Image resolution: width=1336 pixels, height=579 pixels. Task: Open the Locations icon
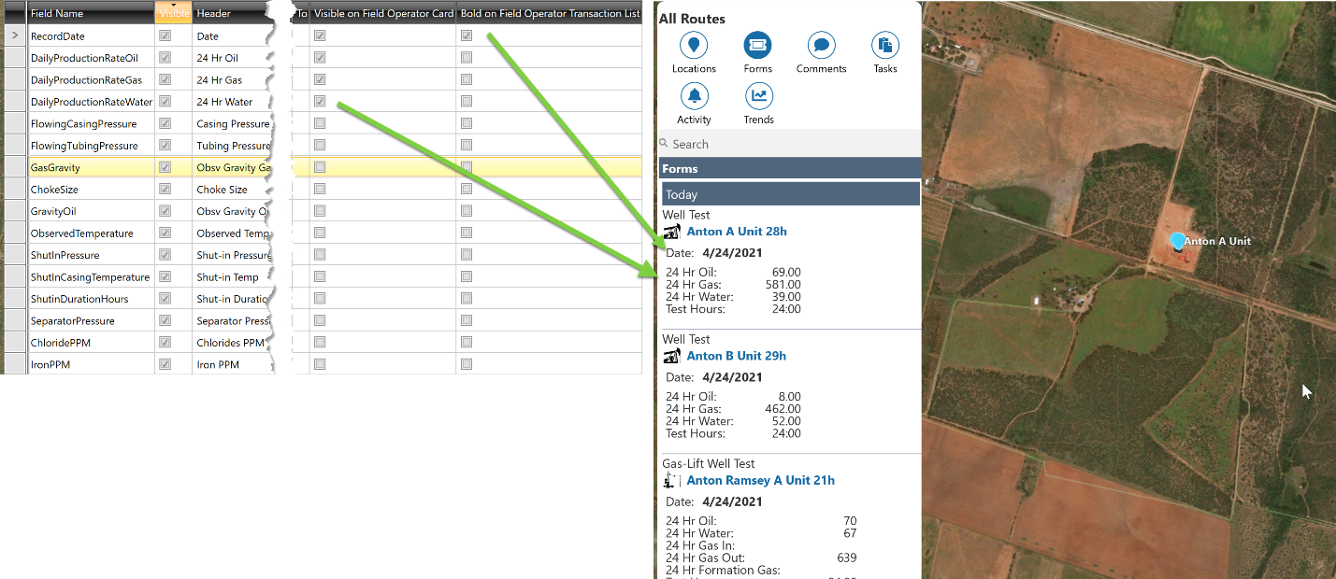coord(694,45)
